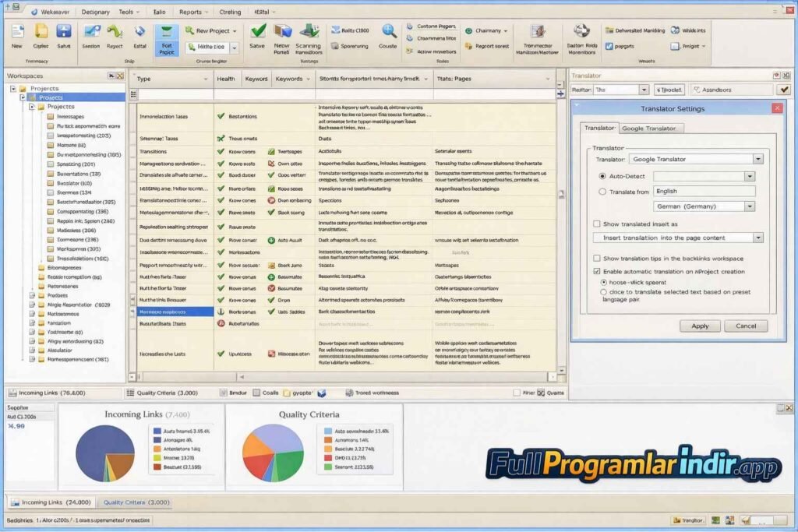
Task: Uncheck Enable automatic translation on project creation
Action: 597,271
